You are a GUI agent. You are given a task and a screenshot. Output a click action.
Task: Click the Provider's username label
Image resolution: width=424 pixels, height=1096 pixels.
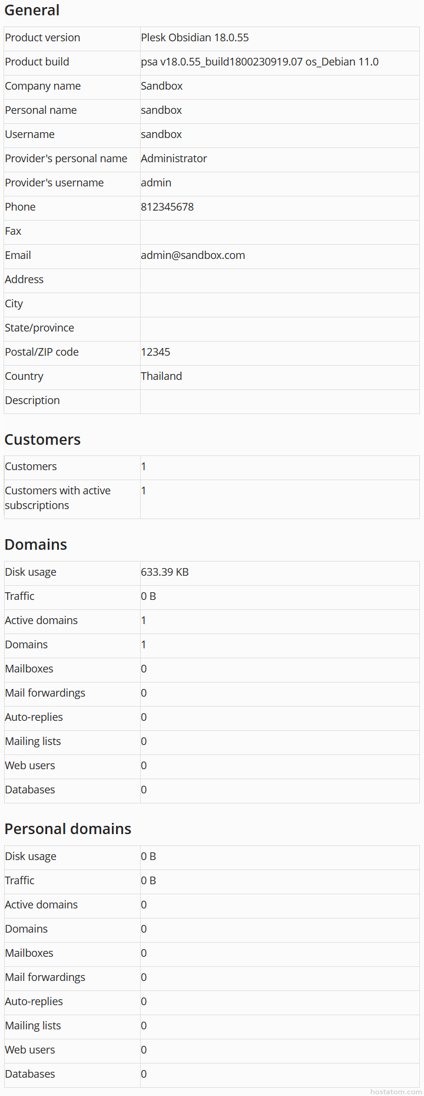(x=54, y=183)
